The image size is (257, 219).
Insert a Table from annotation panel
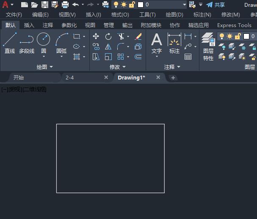(x=188, y=57)
